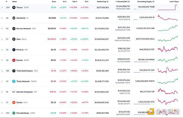Open the Tensor 7-day sparkline chart

pyautogui.click(x=168, y=7)
